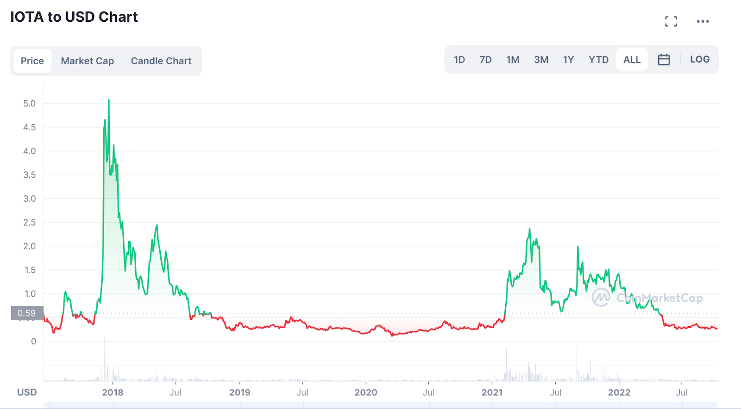Image resolution: width=741 pixels, height=409 pixels.
Task: Select the 1D time range
Action: [459, 60]
